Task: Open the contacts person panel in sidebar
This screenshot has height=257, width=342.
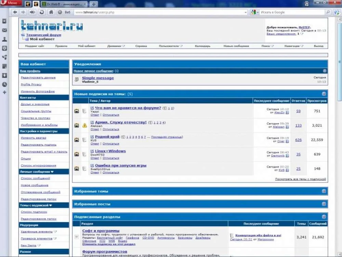Action: click(4, 39)
